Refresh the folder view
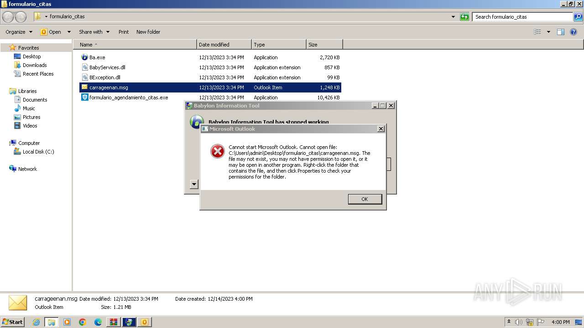 coord(464,17)
